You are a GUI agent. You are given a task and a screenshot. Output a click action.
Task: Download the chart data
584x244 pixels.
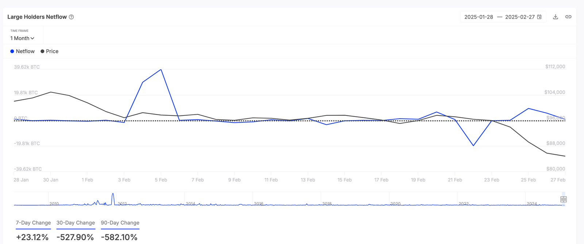click(556, 17)
